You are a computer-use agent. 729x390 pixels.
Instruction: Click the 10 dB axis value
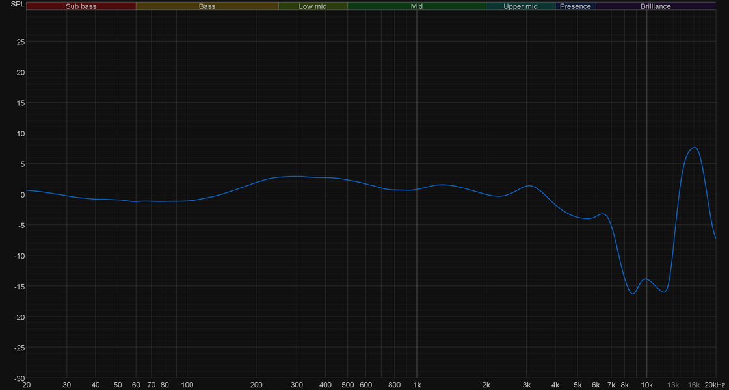click(x=20, y=133)
